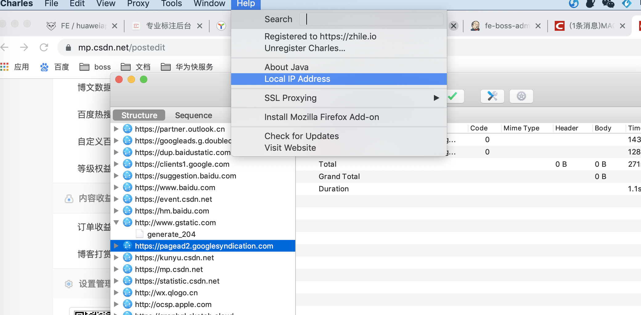Close the fe-boss-adm browser tab
Viewport: 641px width, 315px height.
538,26
